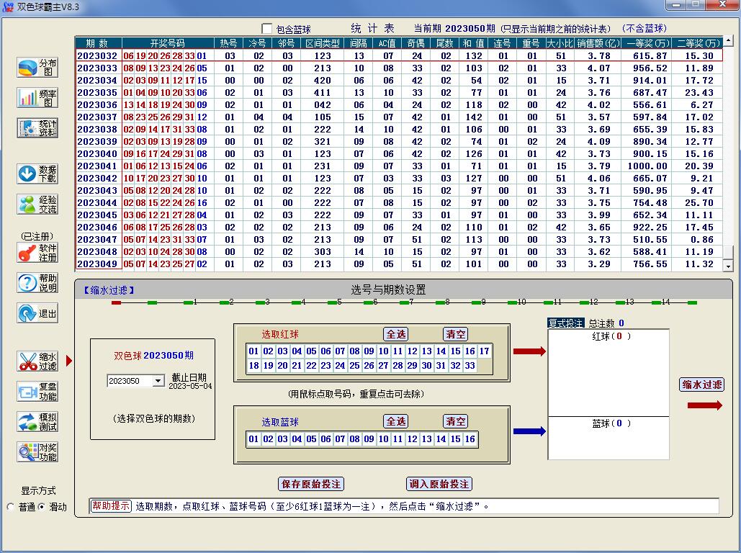Open the 对奖功能 prize check icon
The width and height of the screenshot is (741, 553).
(37, 452)
